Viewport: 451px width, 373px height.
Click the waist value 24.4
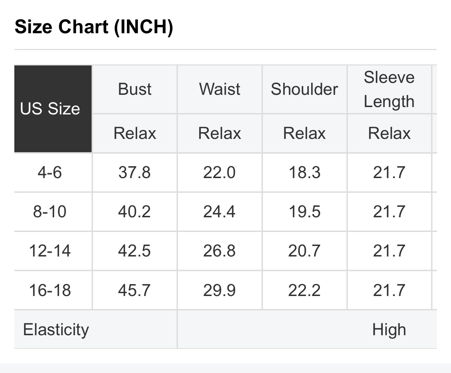[x=220, y=212]
